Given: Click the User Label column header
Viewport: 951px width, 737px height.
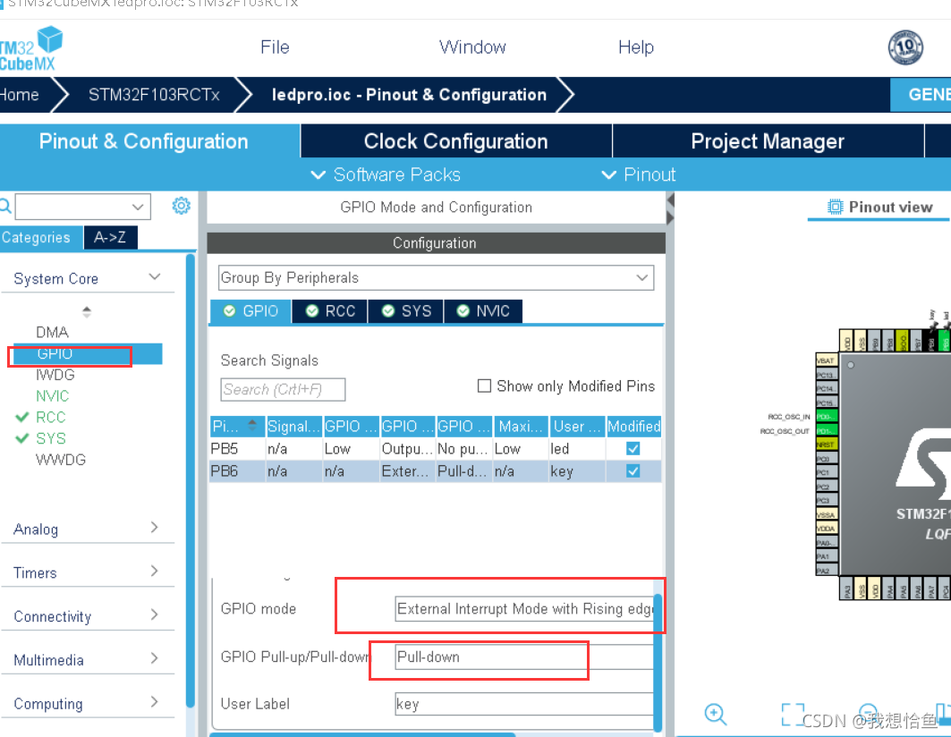Looking at the screenshot, I should coord(577,427).
